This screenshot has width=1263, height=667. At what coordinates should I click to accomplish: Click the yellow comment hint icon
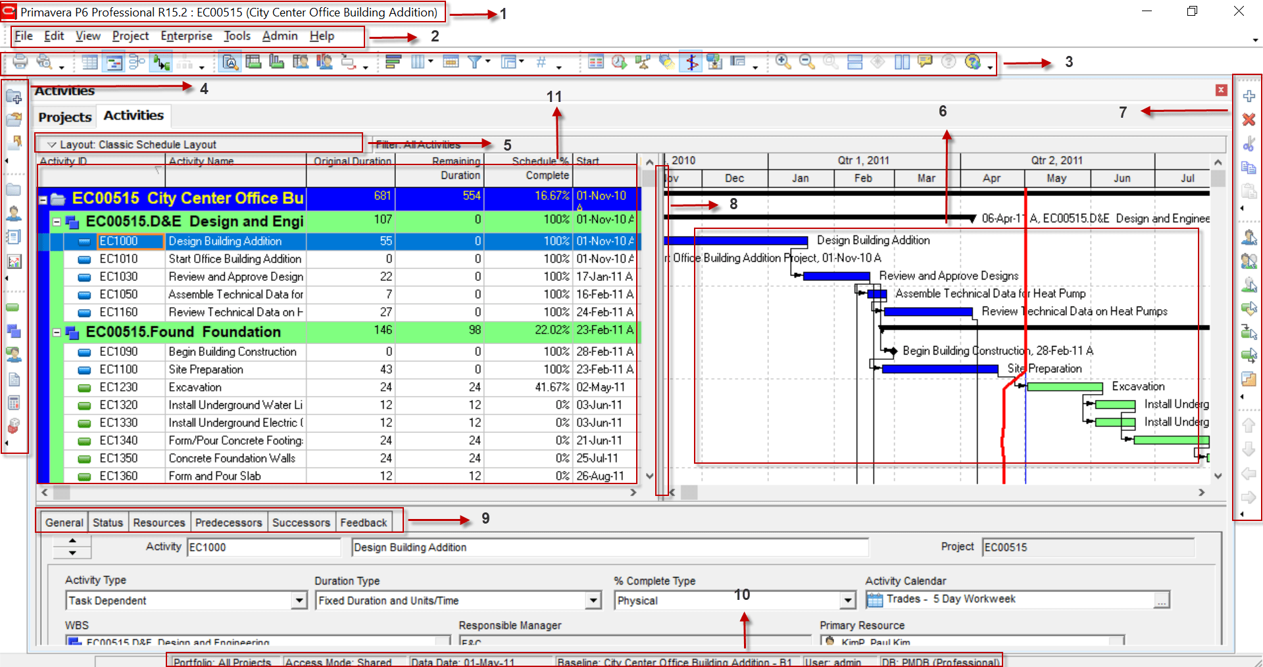pyautogui.click(x=925, y=62)
